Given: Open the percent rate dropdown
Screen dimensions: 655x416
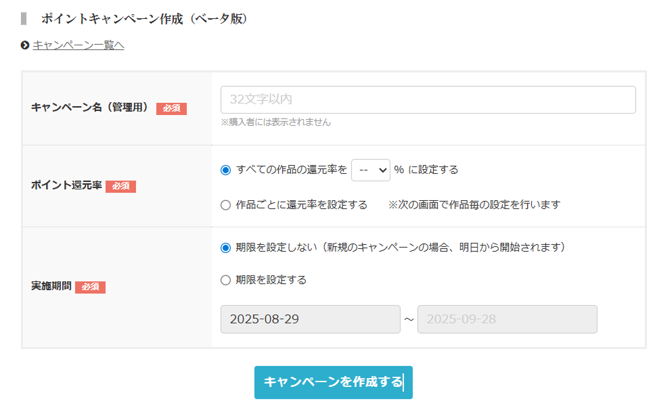Looking at the screenshot, I should coord(371,170).
